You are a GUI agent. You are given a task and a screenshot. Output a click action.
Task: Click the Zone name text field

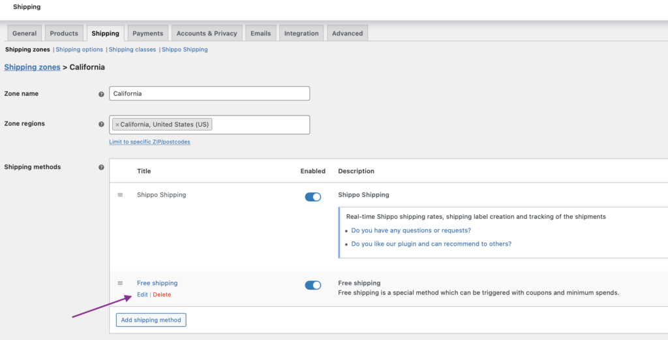tap(209, 93)
